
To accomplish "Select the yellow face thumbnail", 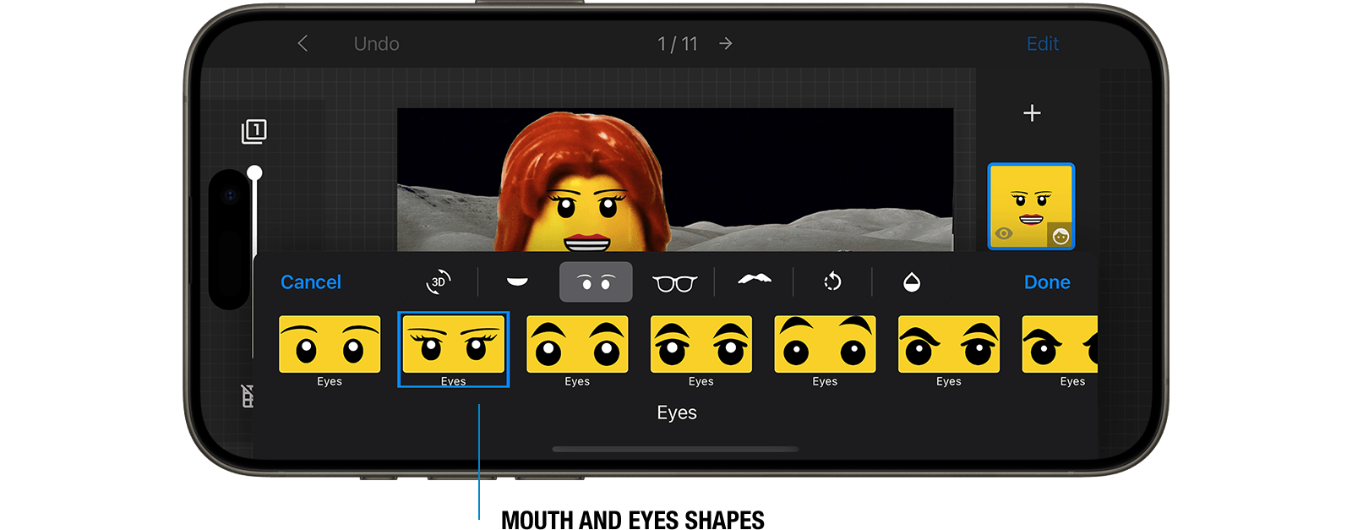I will coord(1031,206).
